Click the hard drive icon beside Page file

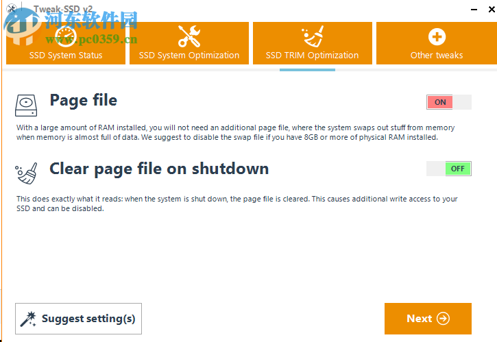[26, 106]
